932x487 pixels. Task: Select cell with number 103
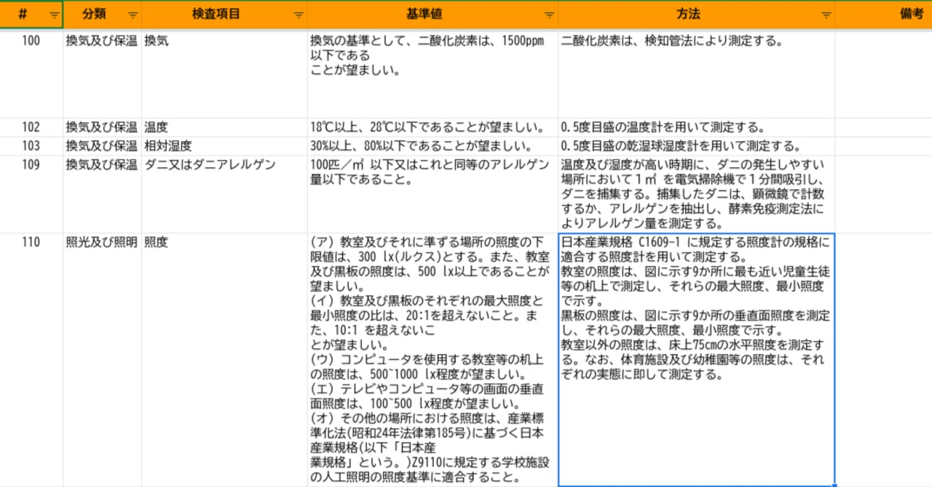(x=31, y=145)
